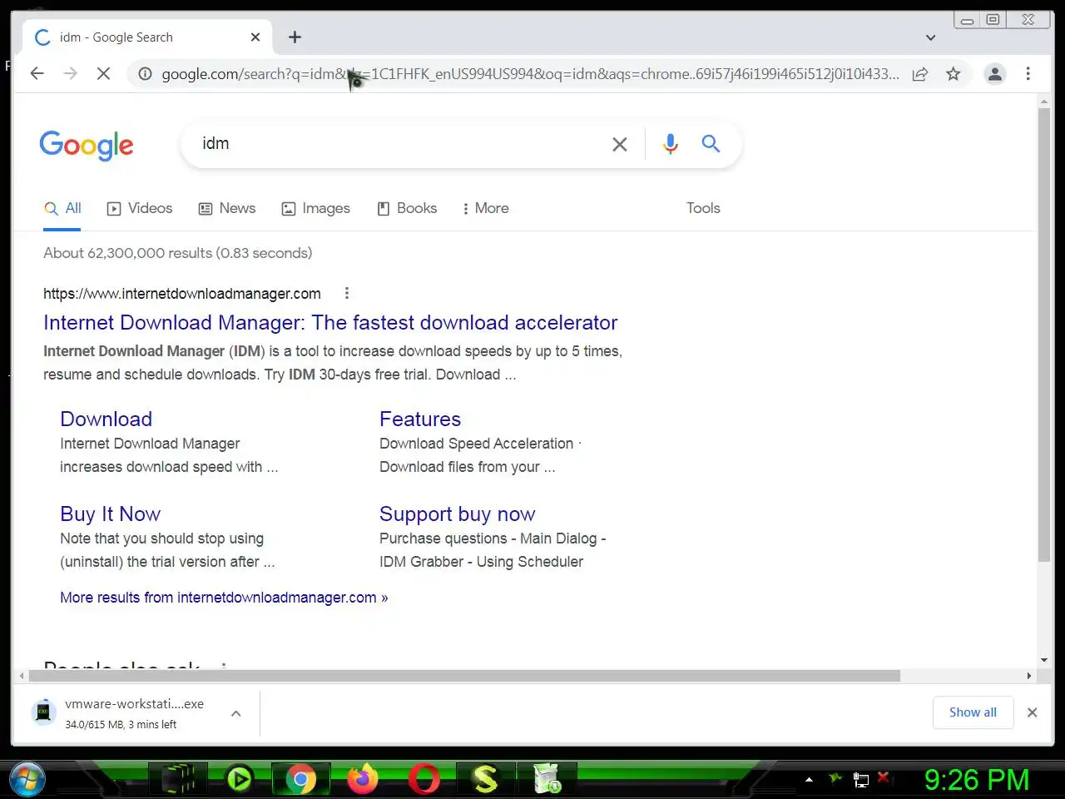The image size is (1065, 799).
Task: Clear the search box with X
Action: 620,144
